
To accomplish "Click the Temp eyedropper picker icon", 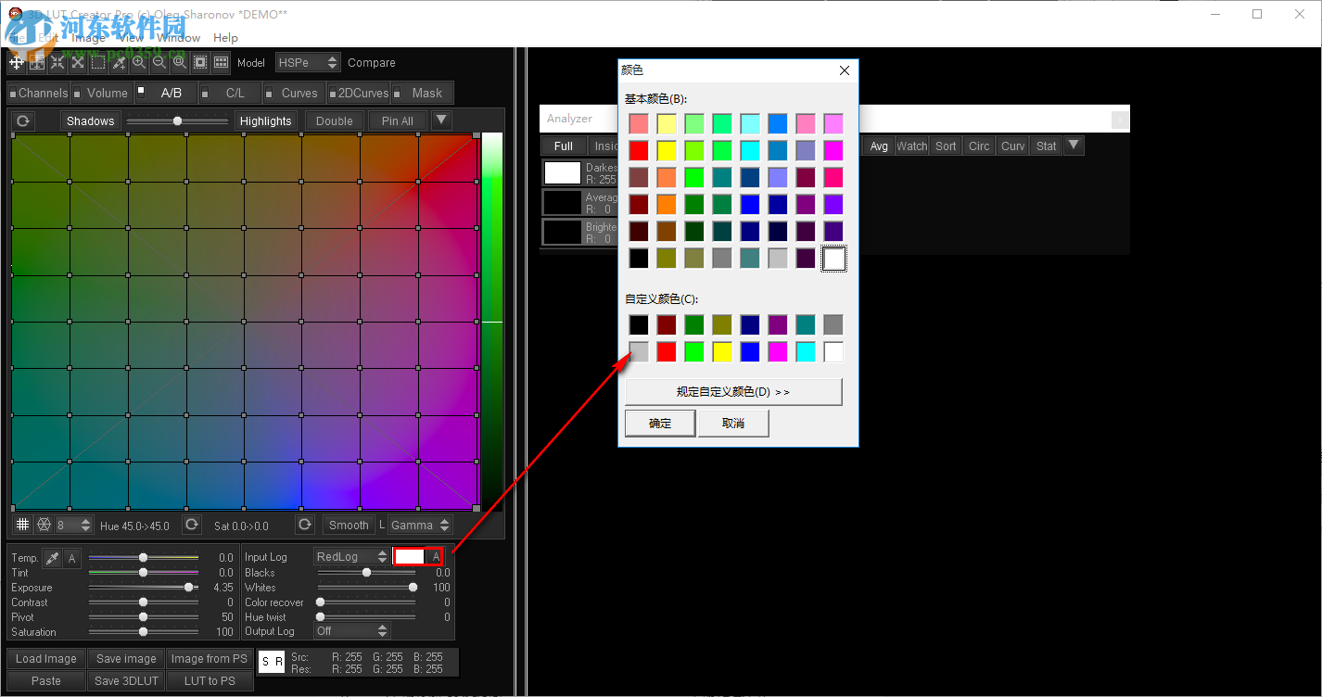I will 51,557.
